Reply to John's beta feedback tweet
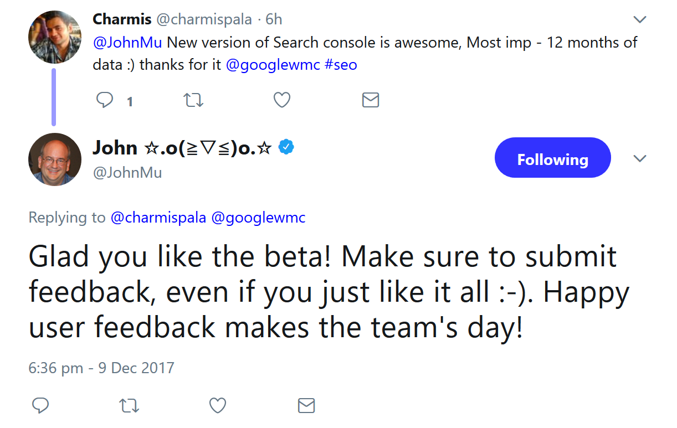Screen dimensions: 677x428 coord(40,405)
